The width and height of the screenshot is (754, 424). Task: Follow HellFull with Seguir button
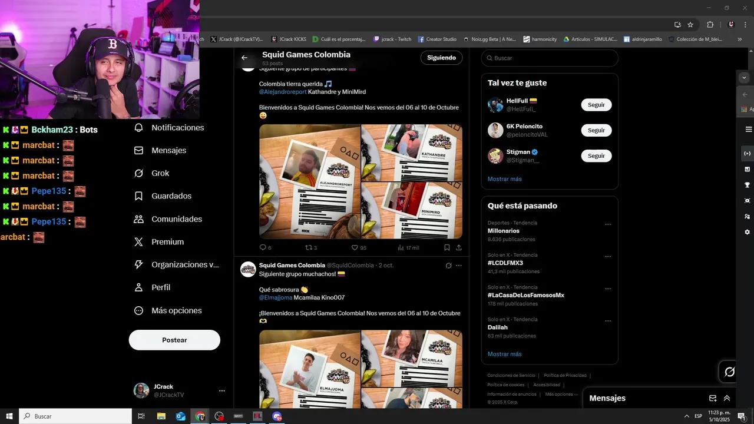click(596, 105)
